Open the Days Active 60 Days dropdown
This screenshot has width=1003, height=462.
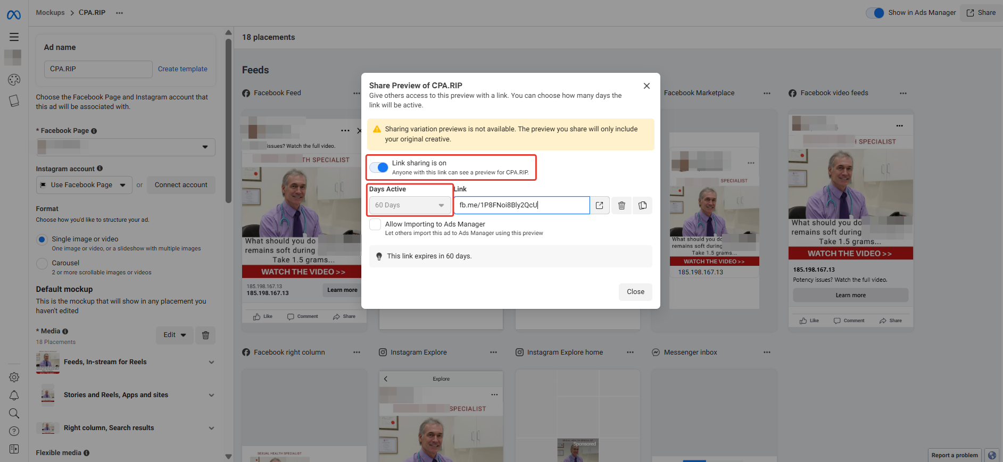[x=410, y=205]
